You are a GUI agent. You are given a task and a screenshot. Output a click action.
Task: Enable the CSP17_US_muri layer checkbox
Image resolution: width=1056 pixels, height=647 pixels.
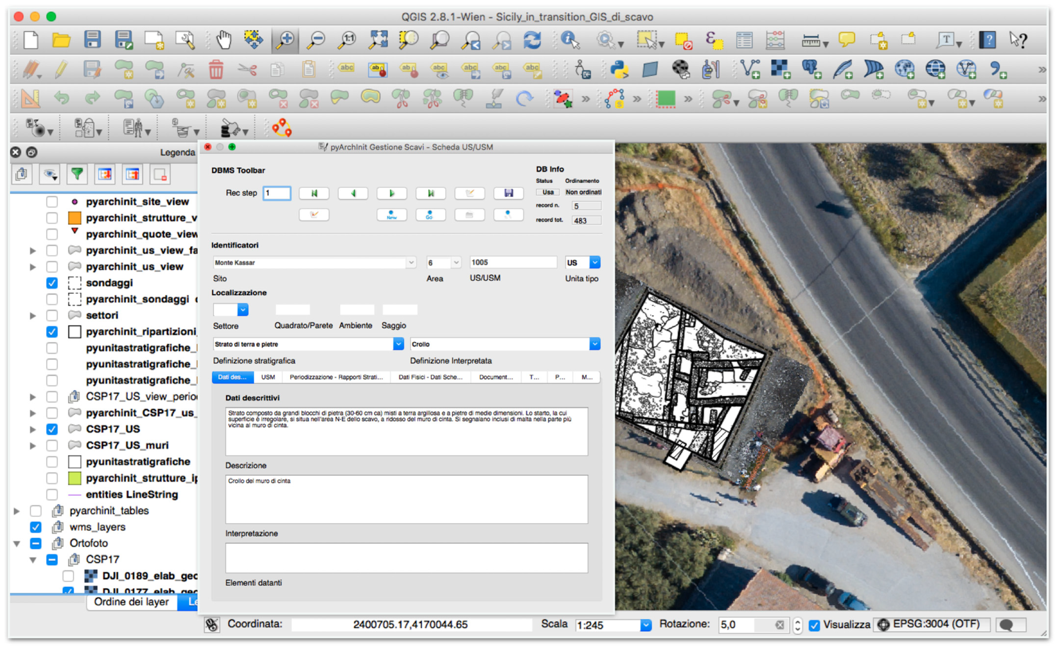pyautogui.click(x=52, y=445)
